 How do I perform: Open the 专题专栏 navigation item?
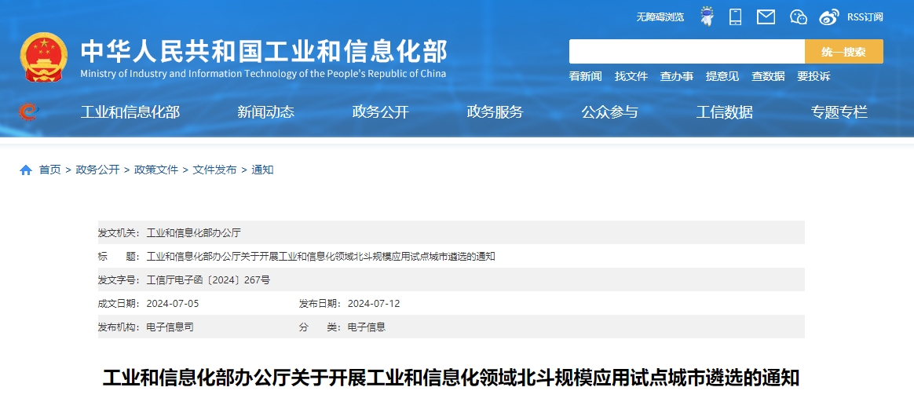pyautogui.click(x=839, y=111)
